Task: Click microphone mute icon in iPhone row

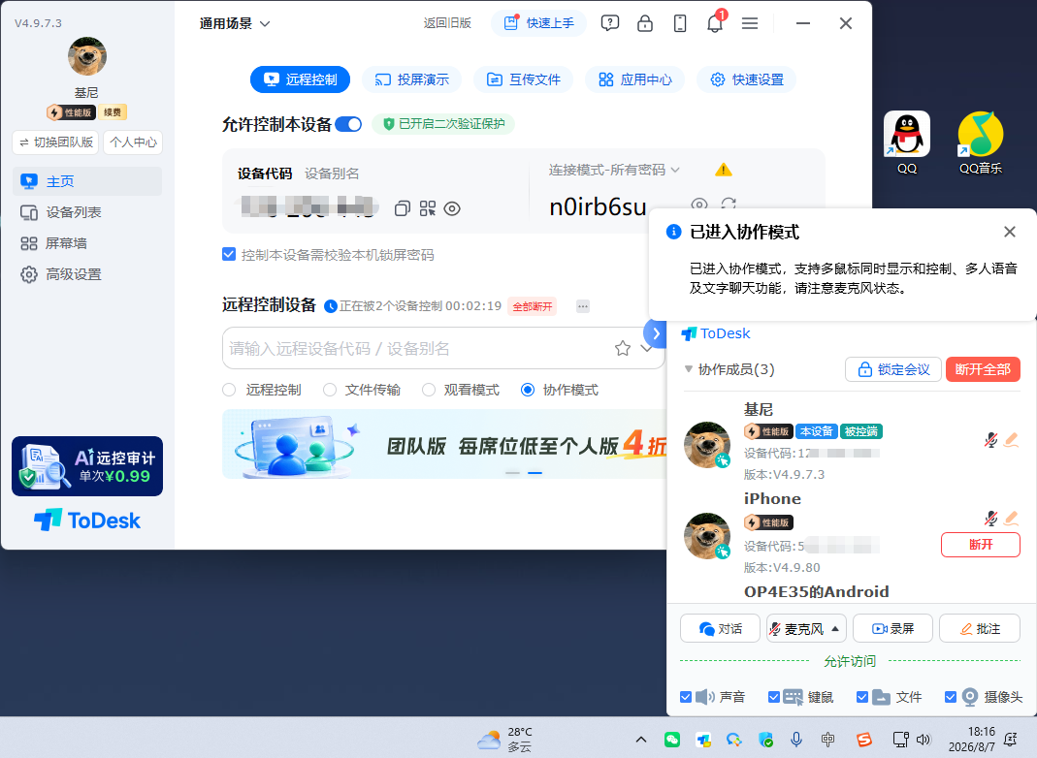Action: click(x=990, y=519)
